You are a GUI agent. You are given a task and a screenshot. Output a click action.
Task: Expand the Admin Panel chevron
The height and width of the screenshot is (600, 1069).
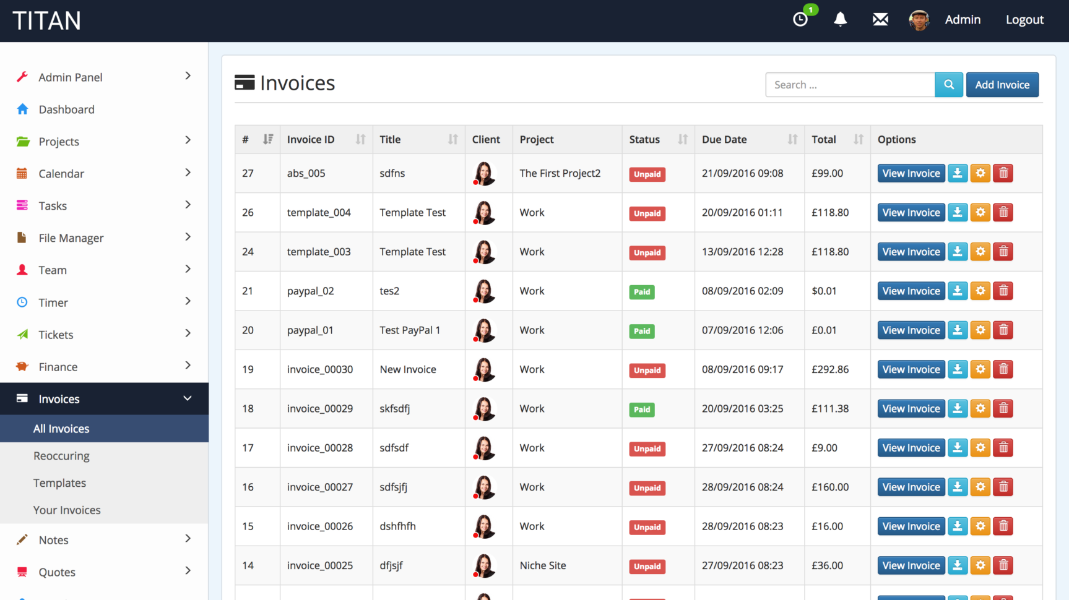pos(188,75)
